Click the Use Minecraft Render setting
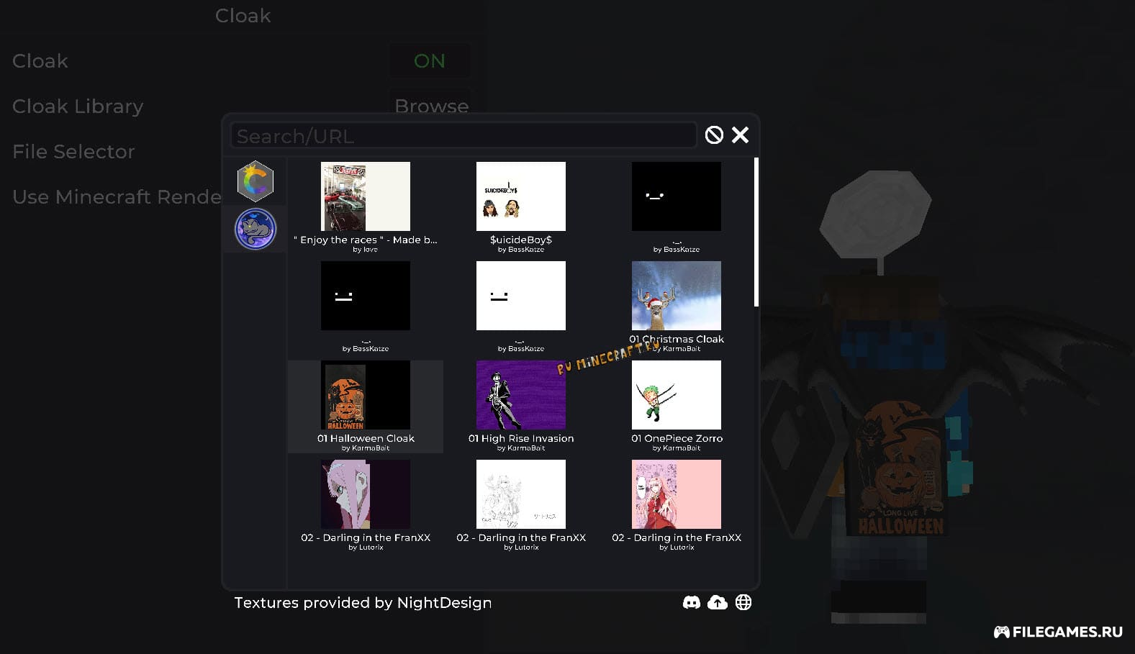Image resolution: width=1135 pixels, height=654 pixels. (117, 197)
